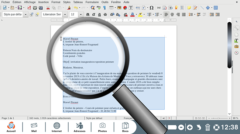240x134 pixels.
Task: Click the red Cut scissors icon
Action: [x=48, y=8]
